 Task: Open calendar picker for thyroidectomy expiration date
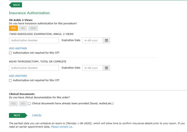coord(106,68)
